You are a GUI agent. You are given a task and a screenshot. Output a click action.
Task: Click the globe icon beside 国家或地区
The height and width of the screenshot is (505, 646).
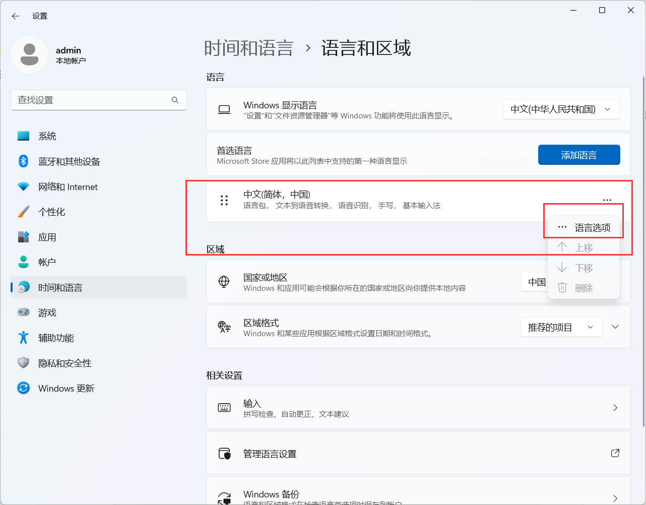(224, 281)
